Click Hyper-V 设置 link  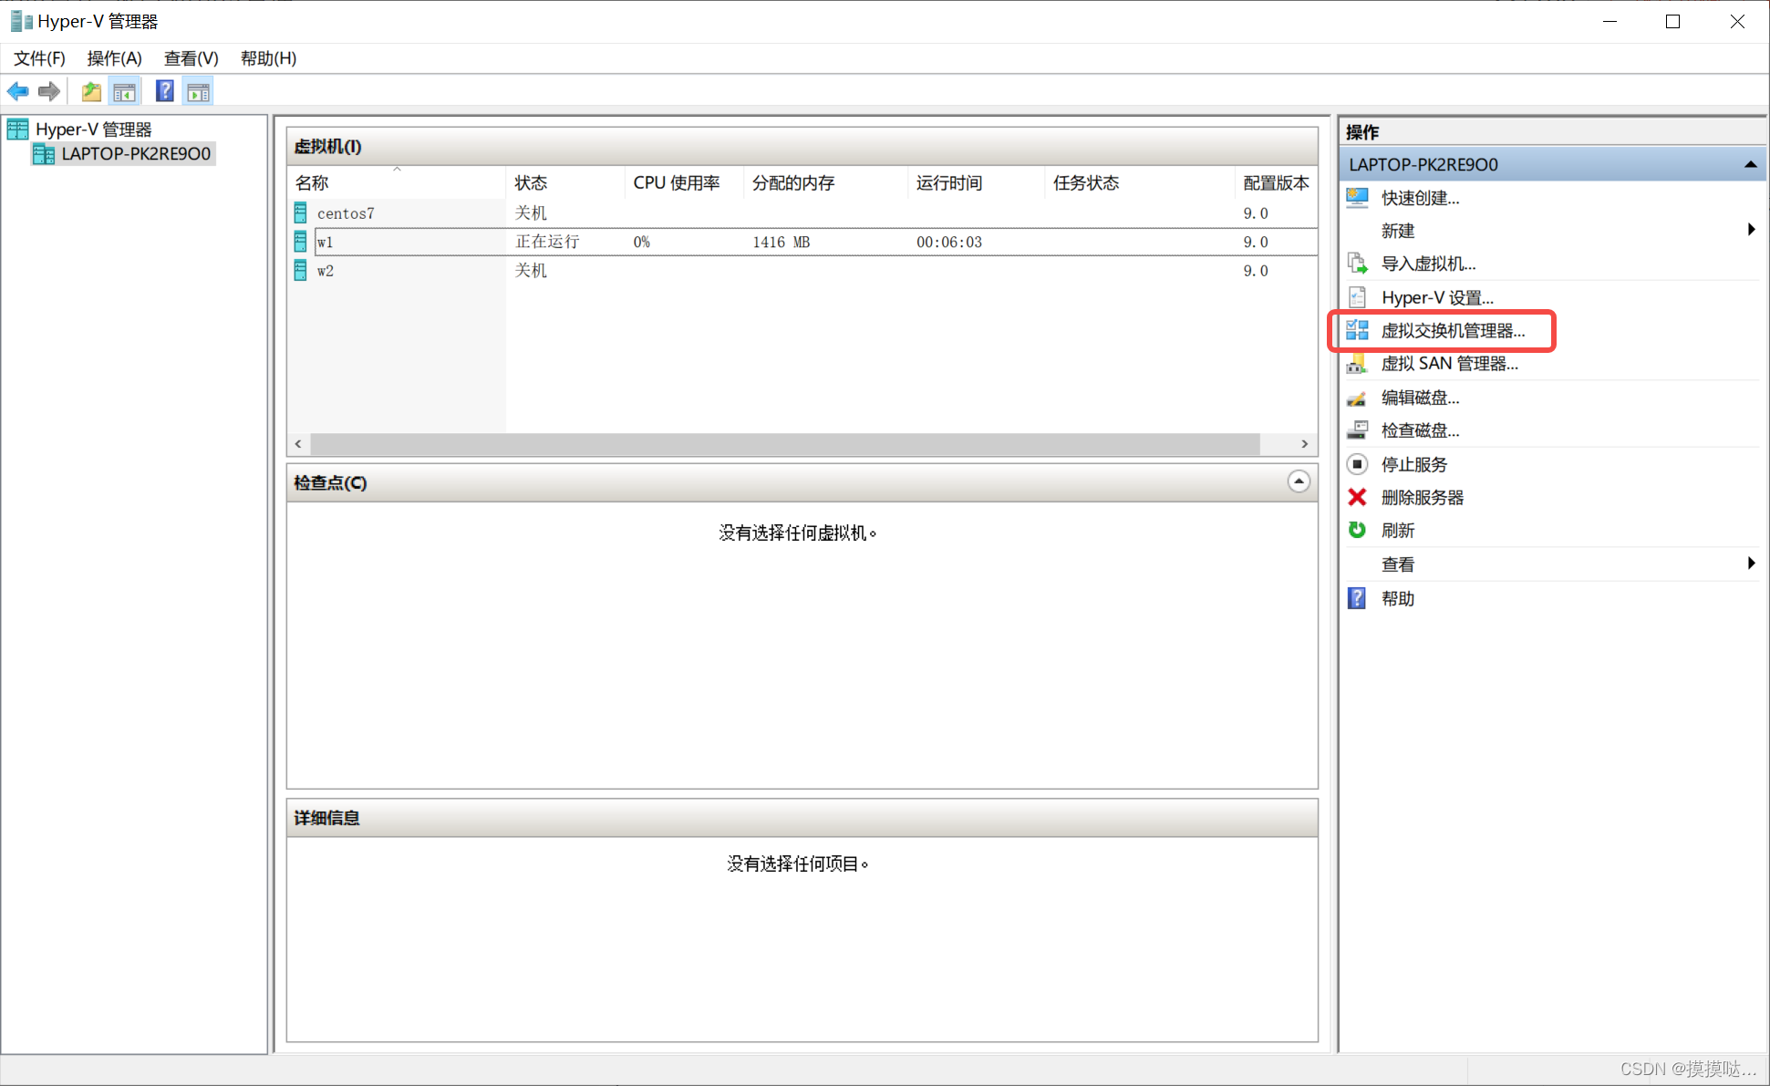(1436, 297)
